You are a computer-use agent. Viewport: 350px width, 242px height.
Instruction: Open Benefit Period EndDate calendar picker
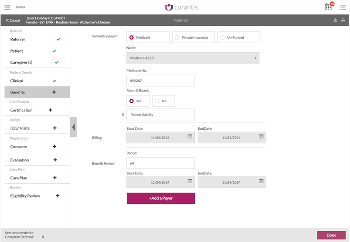tap(261, 181)
